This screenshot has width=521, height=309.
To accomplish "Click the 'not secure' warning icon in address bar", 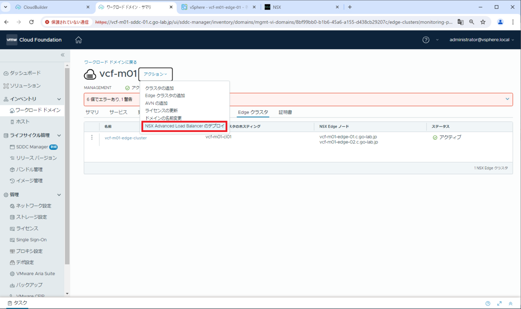I will coord(47,22).
